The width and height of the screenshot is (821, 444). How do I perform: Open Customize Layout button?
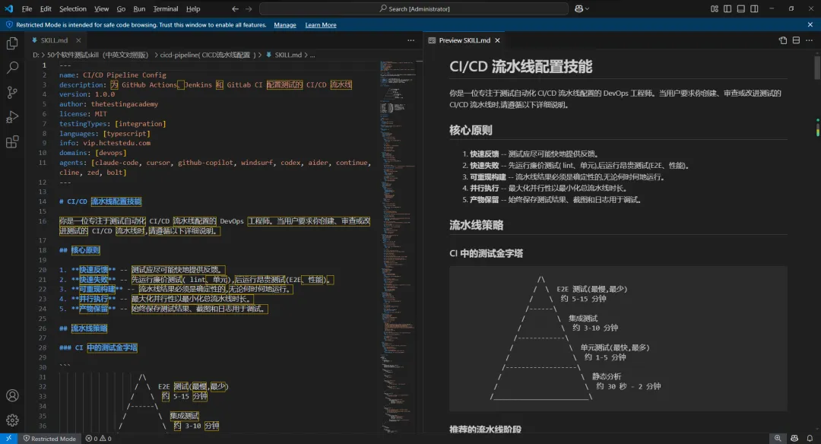[714, 9]
